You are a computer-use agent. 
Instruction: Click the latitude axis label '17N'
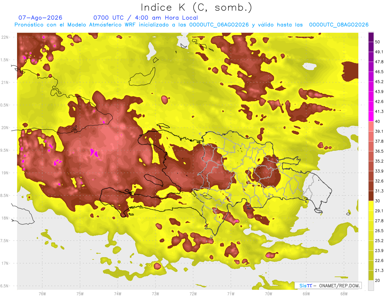(x=5, y=263)
